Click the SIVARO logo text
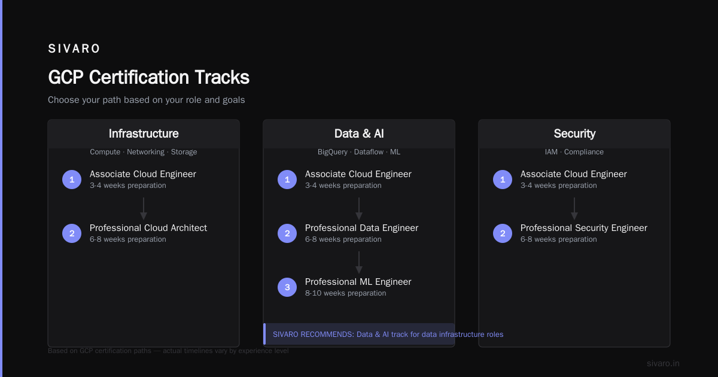Image resolution: width=718 pixels, height=377 pixels. pyautogui.click(x=74, y=48)
